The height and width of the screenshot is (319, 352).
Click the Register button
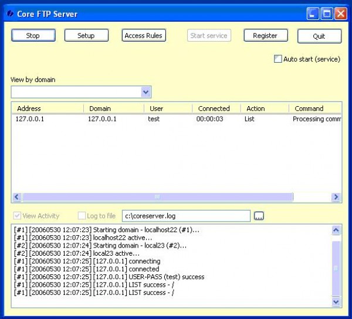pos(265,36)
